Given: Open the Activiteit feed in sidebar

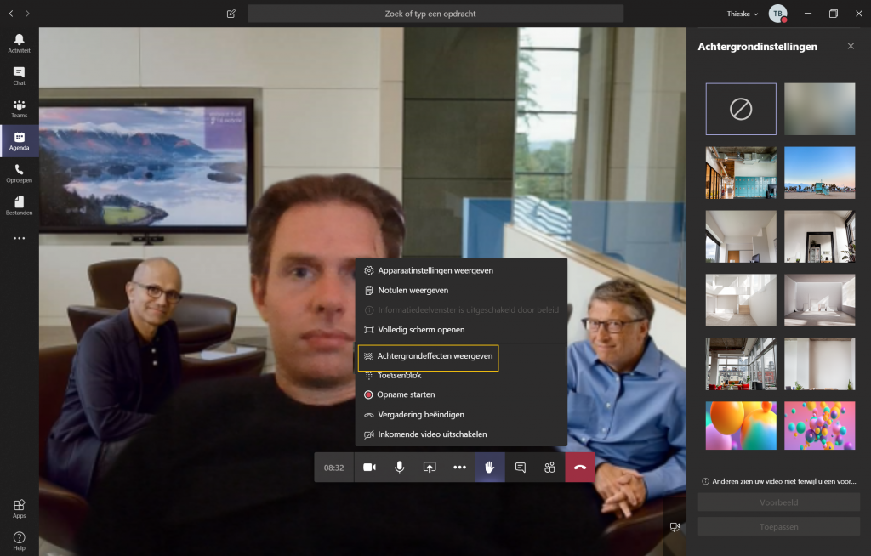Looking at the screenshot, I should click(x=19, y=43).
